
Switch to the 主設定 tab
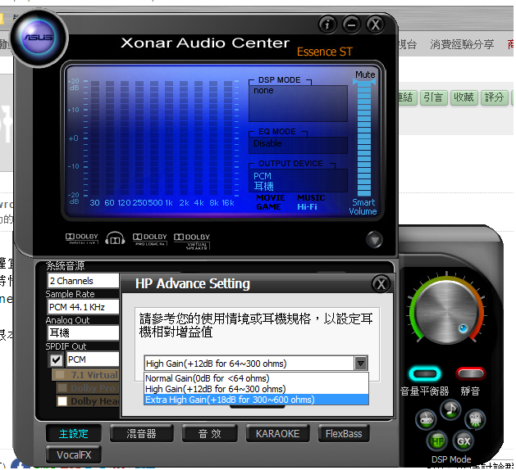pyautogui.click(x=73, y=433)
